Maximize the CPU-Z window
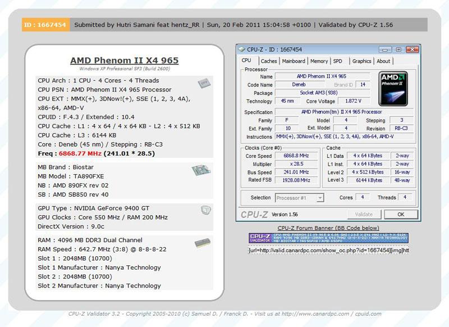The height and width of the screenshot is (327, 449). [x=398, y=49]
